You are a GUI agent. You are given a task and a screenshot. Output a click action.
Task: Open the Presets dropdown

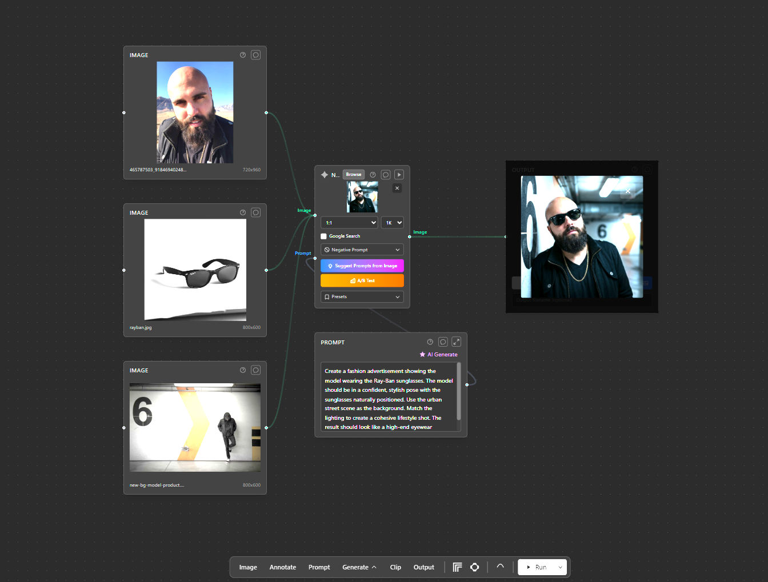[362, 296]
